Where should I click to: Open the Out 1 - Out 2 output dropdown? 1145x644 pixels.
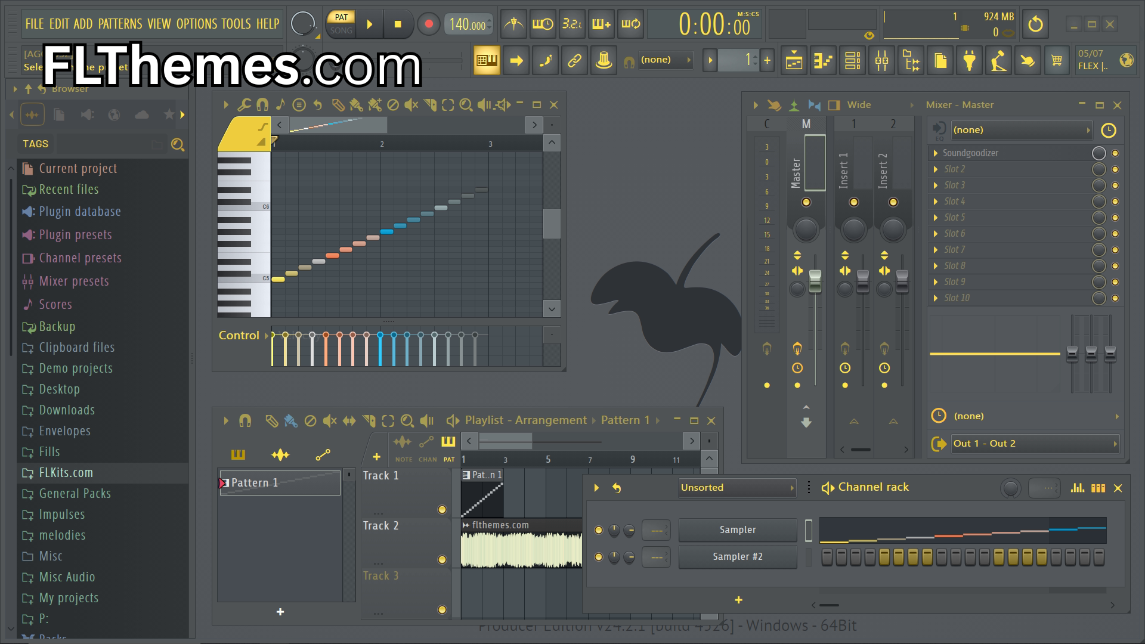(1035, 444)
